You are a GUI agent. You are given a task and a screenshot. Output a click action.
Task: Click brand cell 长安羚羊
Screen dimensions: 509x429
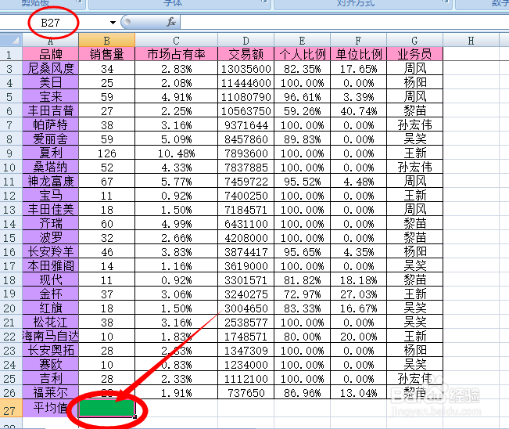(50, 252)
